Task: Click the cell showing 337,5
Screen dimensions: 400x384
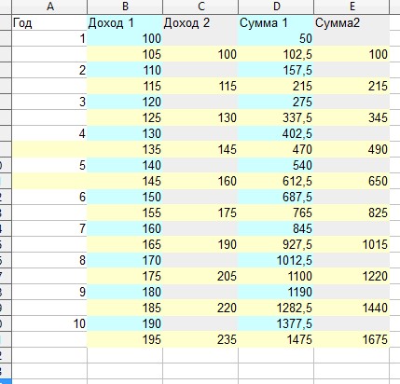Action: pyautogui.click(x=276, y=117)
